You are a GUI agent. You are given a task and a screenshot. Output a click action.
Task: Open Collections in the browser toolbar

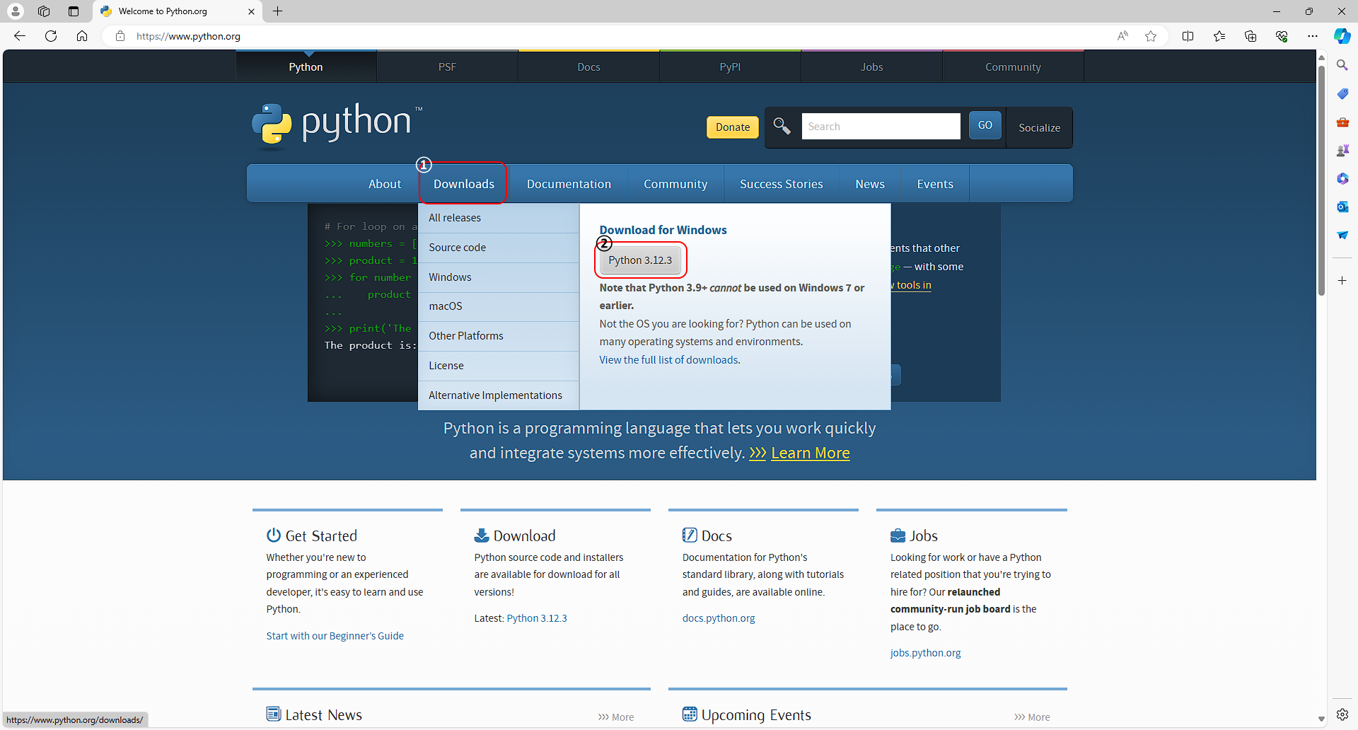(x=1250, y=36)
